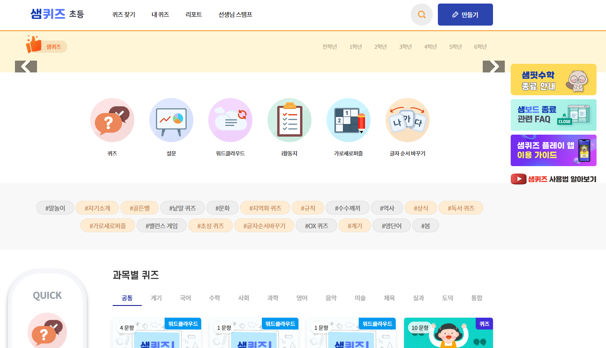Screen dimensions: 606x348
Task: Filter by 3학년 grade
Action: (x=405, y=47)
